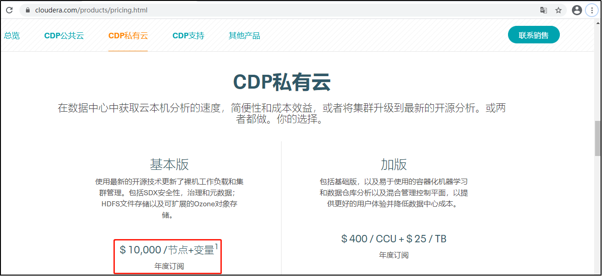Open the translate page icon

(544, 10)
